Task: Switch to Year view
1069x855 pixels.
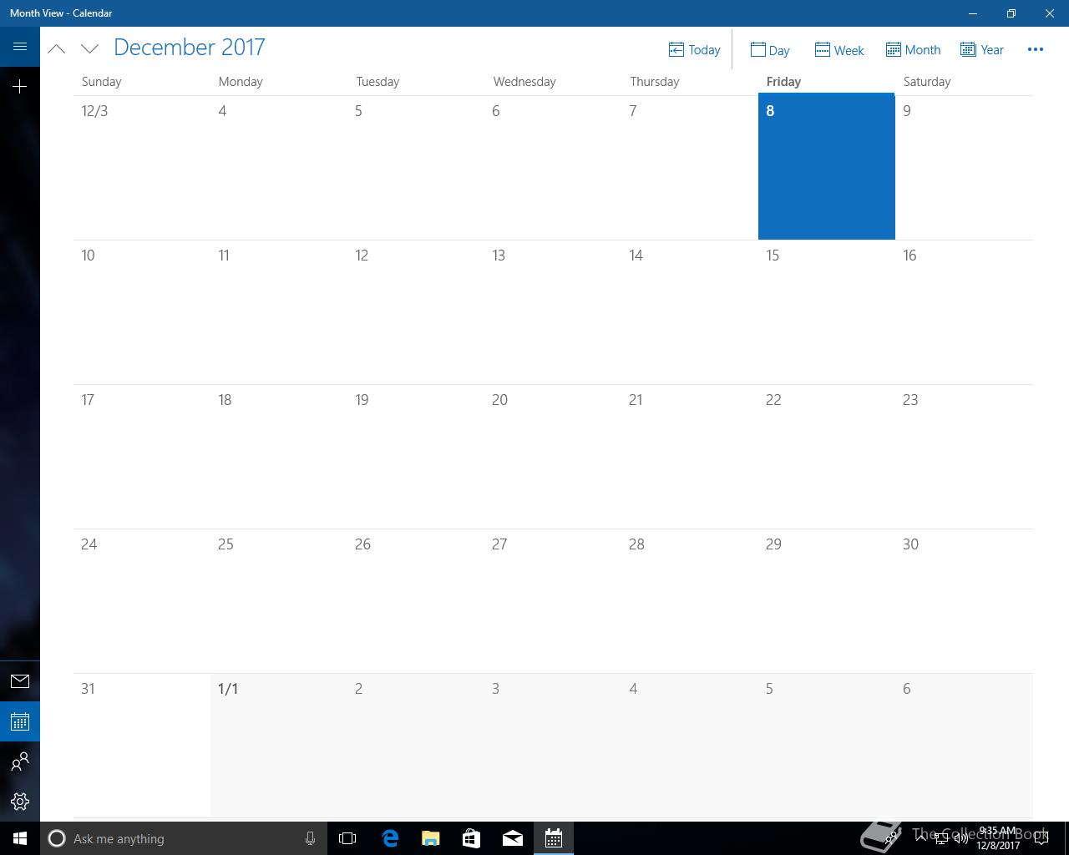Action: [982, 50]
